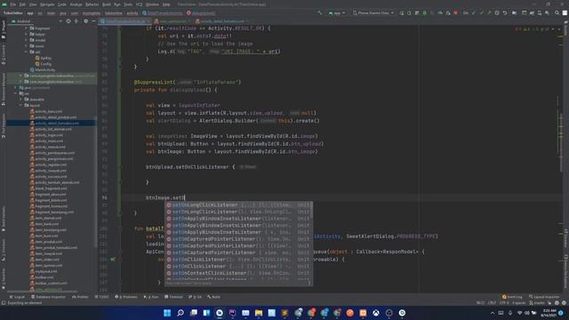Toggle the Event Log tool window

coord(512,297)
